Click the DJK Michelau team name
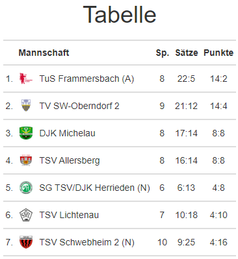Image resolution: width=238 pixels, height=259 pixels. click(67, 133)
